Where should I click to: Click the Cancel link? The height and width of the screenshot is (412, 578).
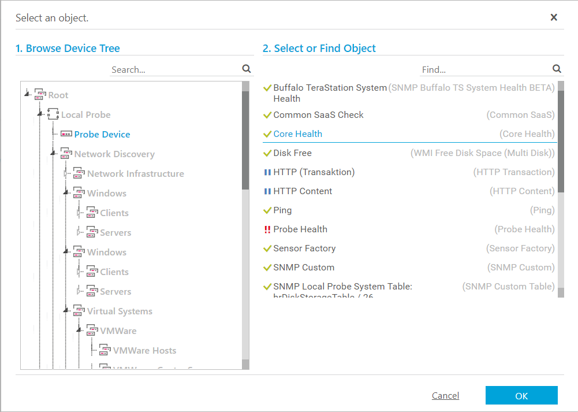click(445, 396)
